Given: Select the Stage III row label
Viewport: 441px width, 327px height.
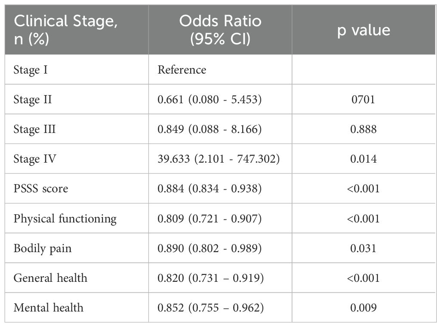Looking at the screenshot, I should pyautogui.click(x=34, y=130).
